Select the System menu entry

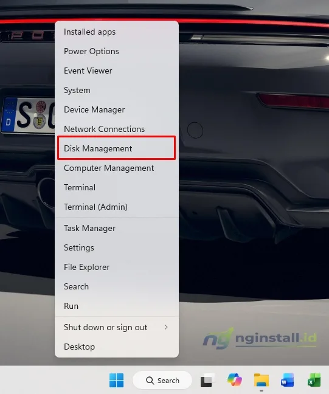pos(117,90)
